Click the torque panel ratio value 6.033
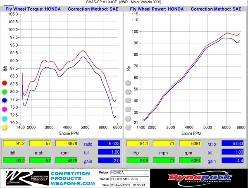 [109, 143]
